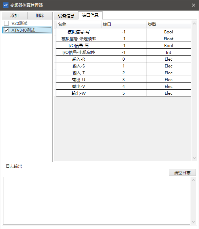Close the inverter simulation manager window
The image size is (199, 229).
point(194,5)
